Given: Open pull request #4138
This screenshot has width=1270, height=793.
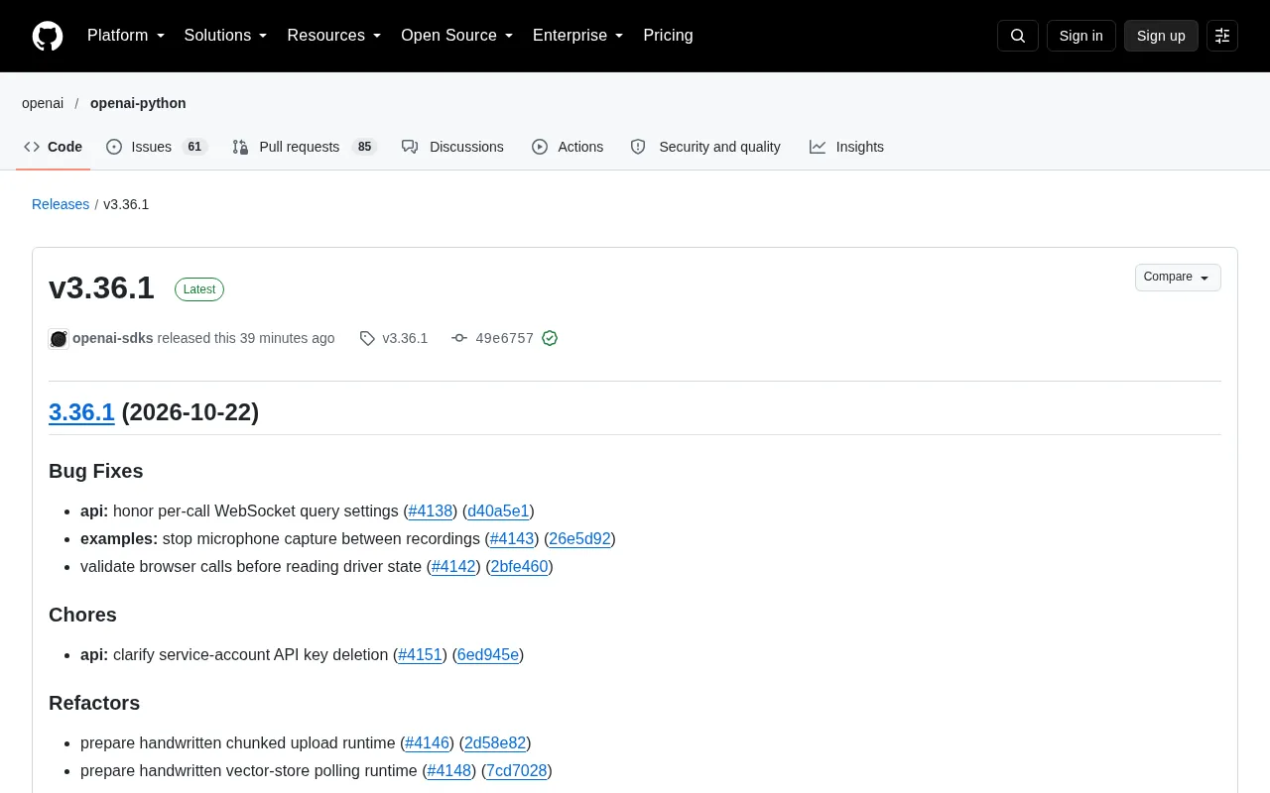Looking at the screenshot, I should tap(431, 511).
